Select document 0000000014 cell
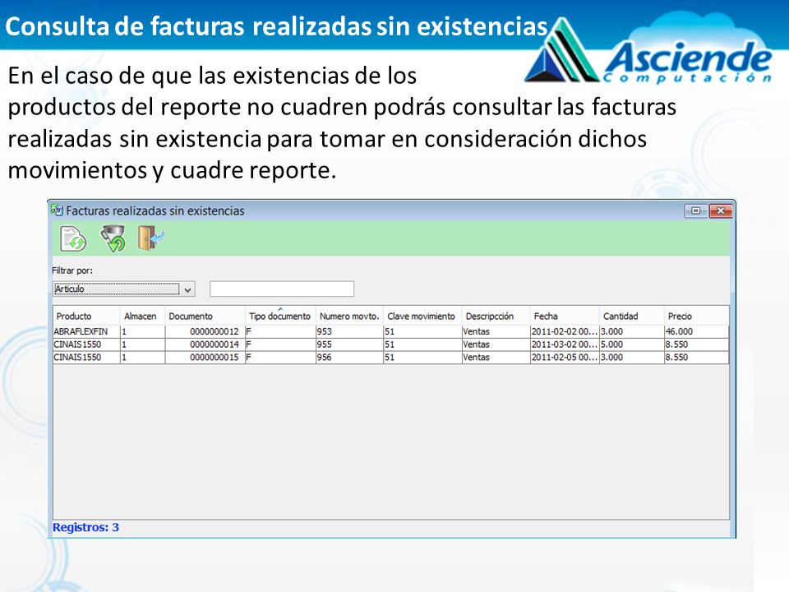 click(x=205, y=345)
